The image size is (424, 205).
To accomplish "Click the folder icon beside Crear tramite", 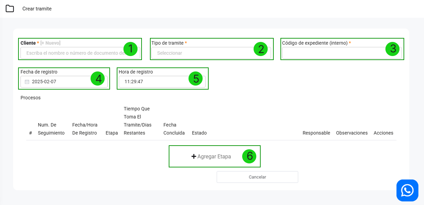I will (x=10, y=9).
